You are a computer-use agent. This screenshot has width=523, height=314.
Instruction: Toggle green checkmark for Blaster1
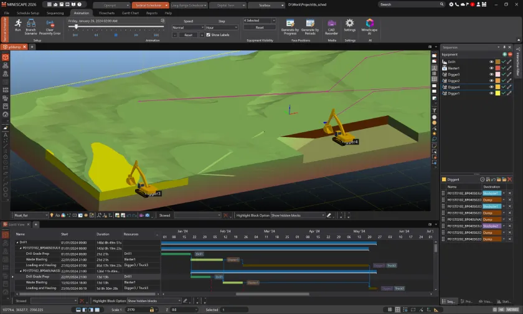[x=503, y=68]
